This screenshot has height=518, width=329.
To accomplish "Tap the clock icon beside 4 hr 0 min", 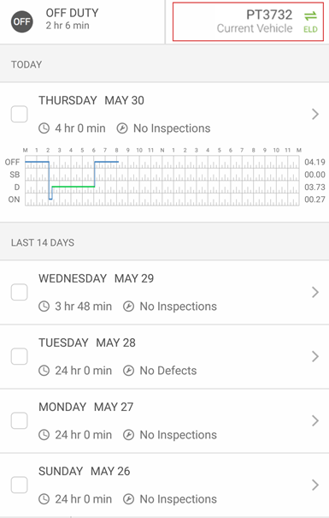I will tap(44, 128).
